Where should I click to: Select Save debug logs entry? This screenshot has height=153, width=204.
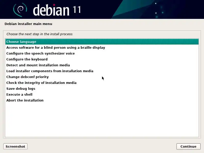click(102, 88)
